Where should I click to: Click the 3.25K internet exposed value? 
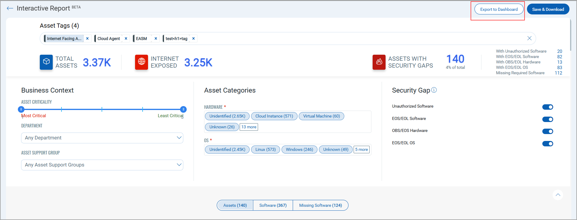click(x=198, y=63)
